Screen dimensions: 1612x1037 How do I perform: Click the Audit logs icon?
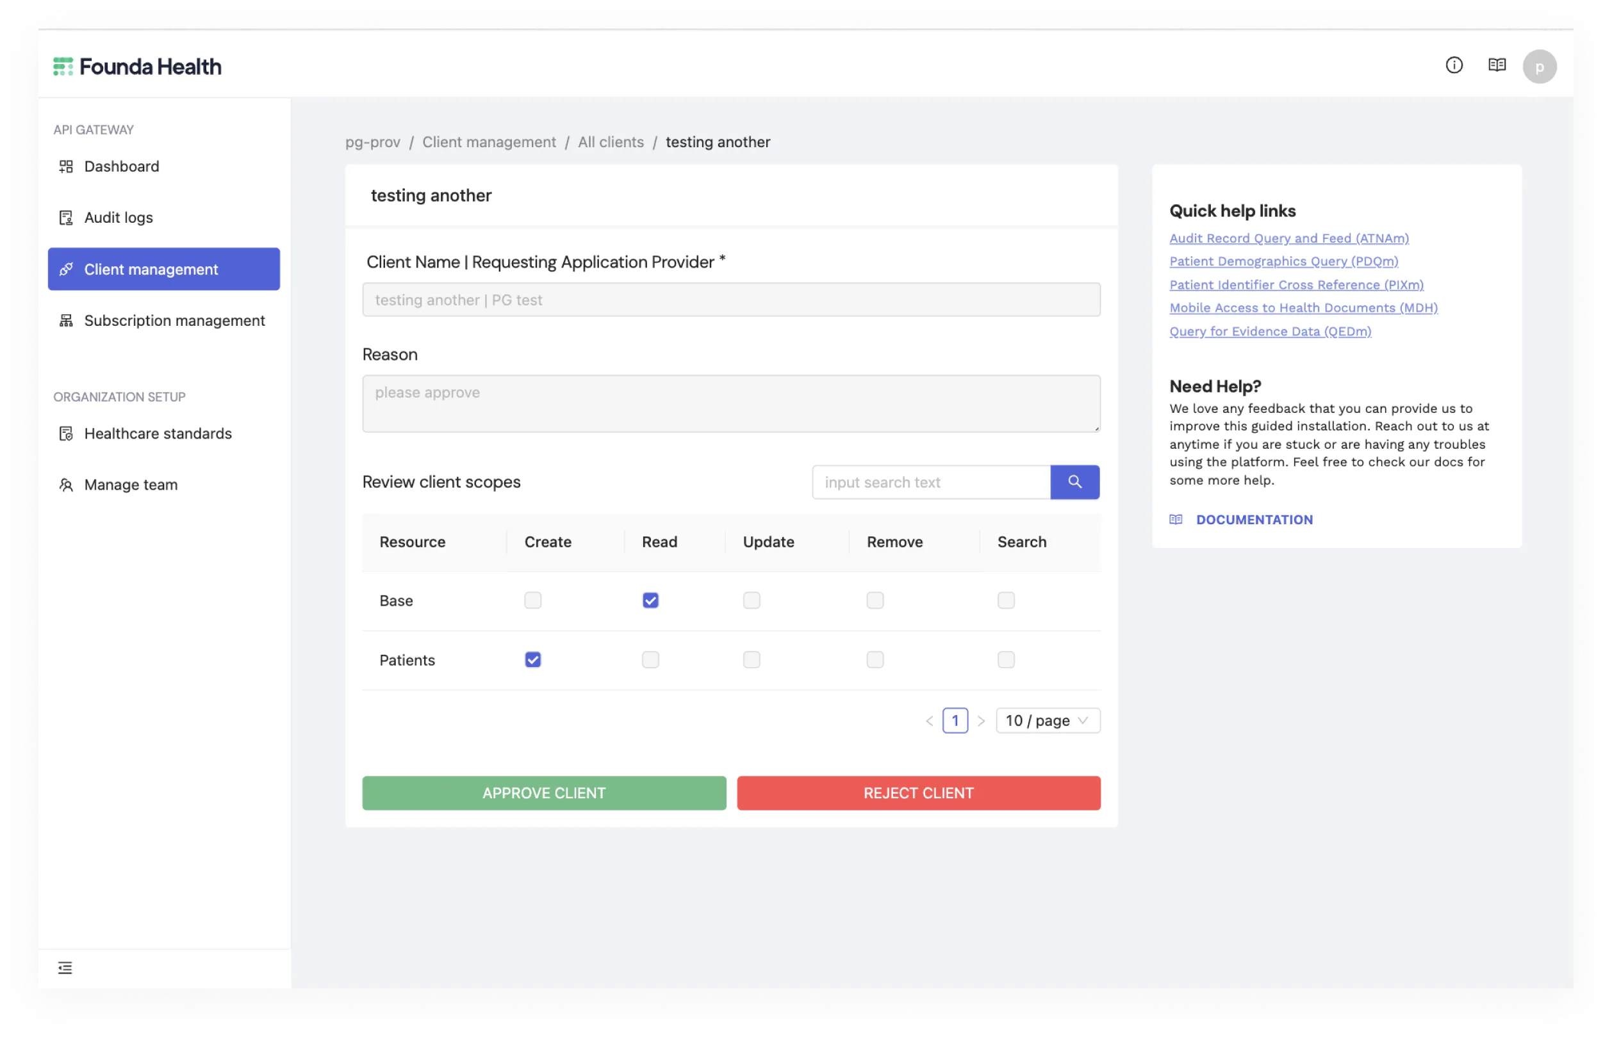click(66, 218)
